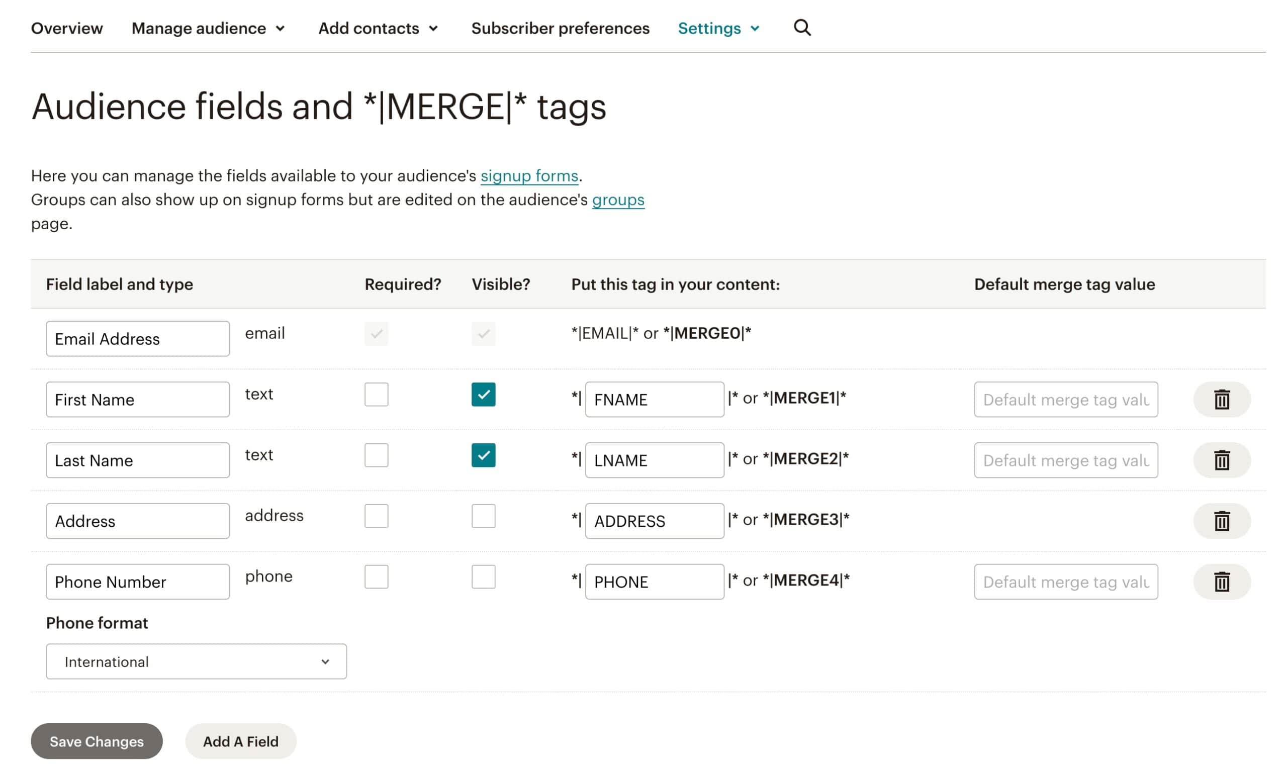1287x770 pixels.
Task: Enable Visible for Address field
Action: click(483, 516)
